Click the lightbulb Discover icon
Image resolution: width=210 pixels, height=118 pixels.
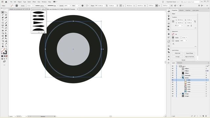(163, 2)
